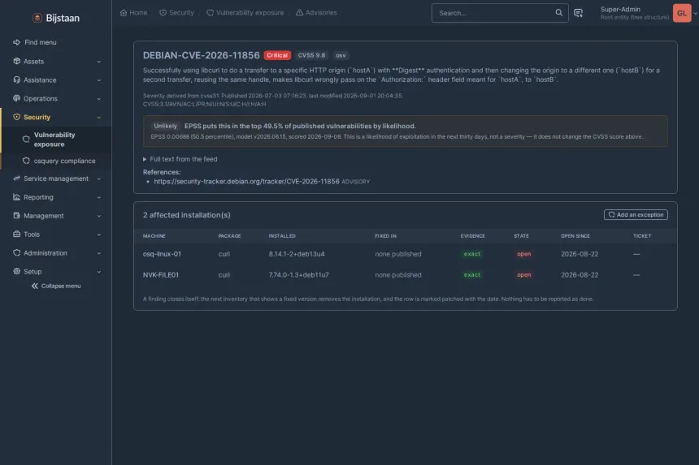Expand the Reporting menu chevron
699x465 pixels.
(99, 197)
